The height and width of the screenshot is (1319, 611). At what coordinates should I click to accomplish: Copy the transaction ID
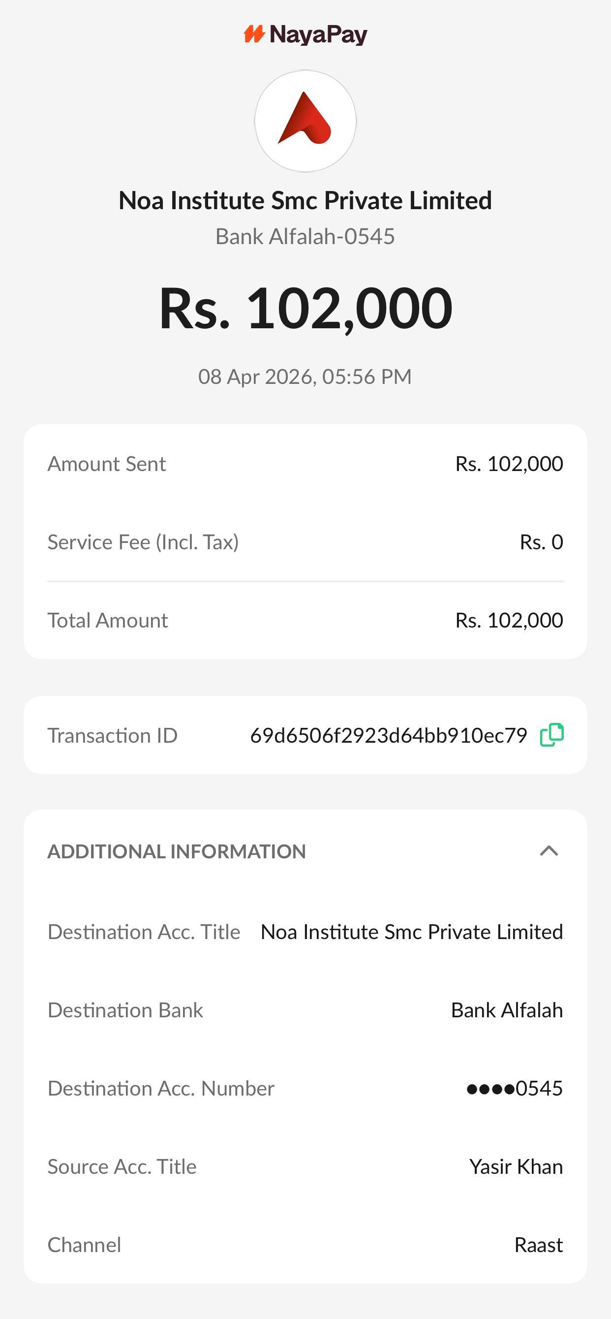pos(551,735)
